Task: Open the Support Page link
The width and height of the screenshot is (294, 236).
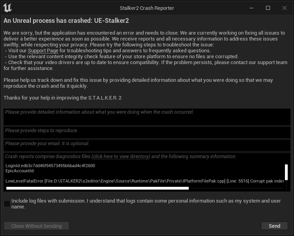Action: (43, 51)
